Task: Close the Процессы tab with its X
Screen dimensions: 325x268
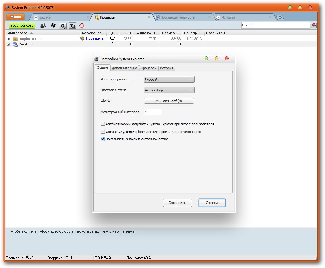Action: click(x=149, y=17)
